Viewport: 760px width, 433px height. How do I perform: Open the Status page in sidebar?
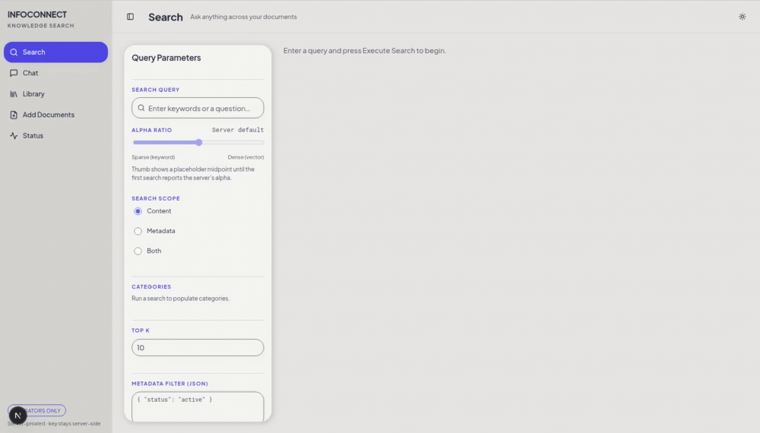point(55,136)
